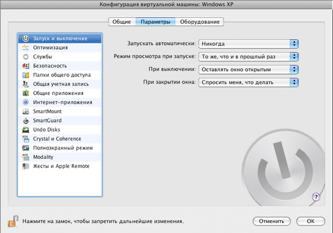Click the Оптимизация graph icon
Image resolution: width=333 pixels, height=233 pixels.
pos(26,47)
